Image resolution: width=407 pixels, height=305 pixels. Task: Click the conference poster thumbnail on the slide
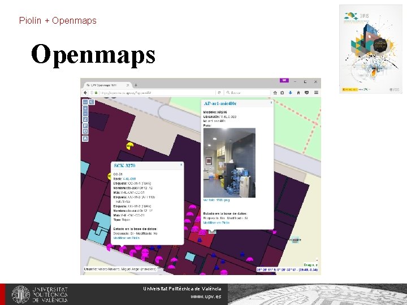(371, 49)
